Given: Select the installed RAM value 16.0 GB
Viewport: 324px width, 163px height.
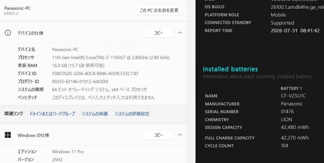Looking at the screenshot, I should tap(78, 66).
